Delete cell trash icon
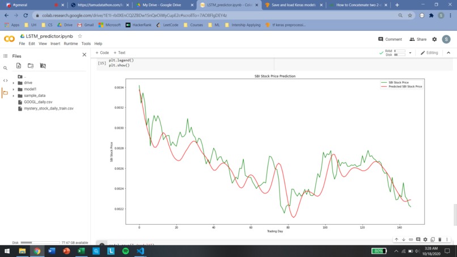This screenshot has width=457, height=257. pos(440,239)
